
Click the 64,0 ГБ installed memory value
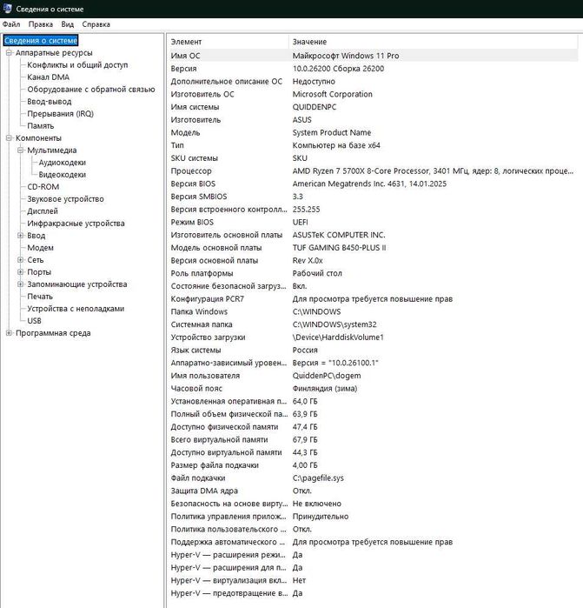[x=305, y=401]
